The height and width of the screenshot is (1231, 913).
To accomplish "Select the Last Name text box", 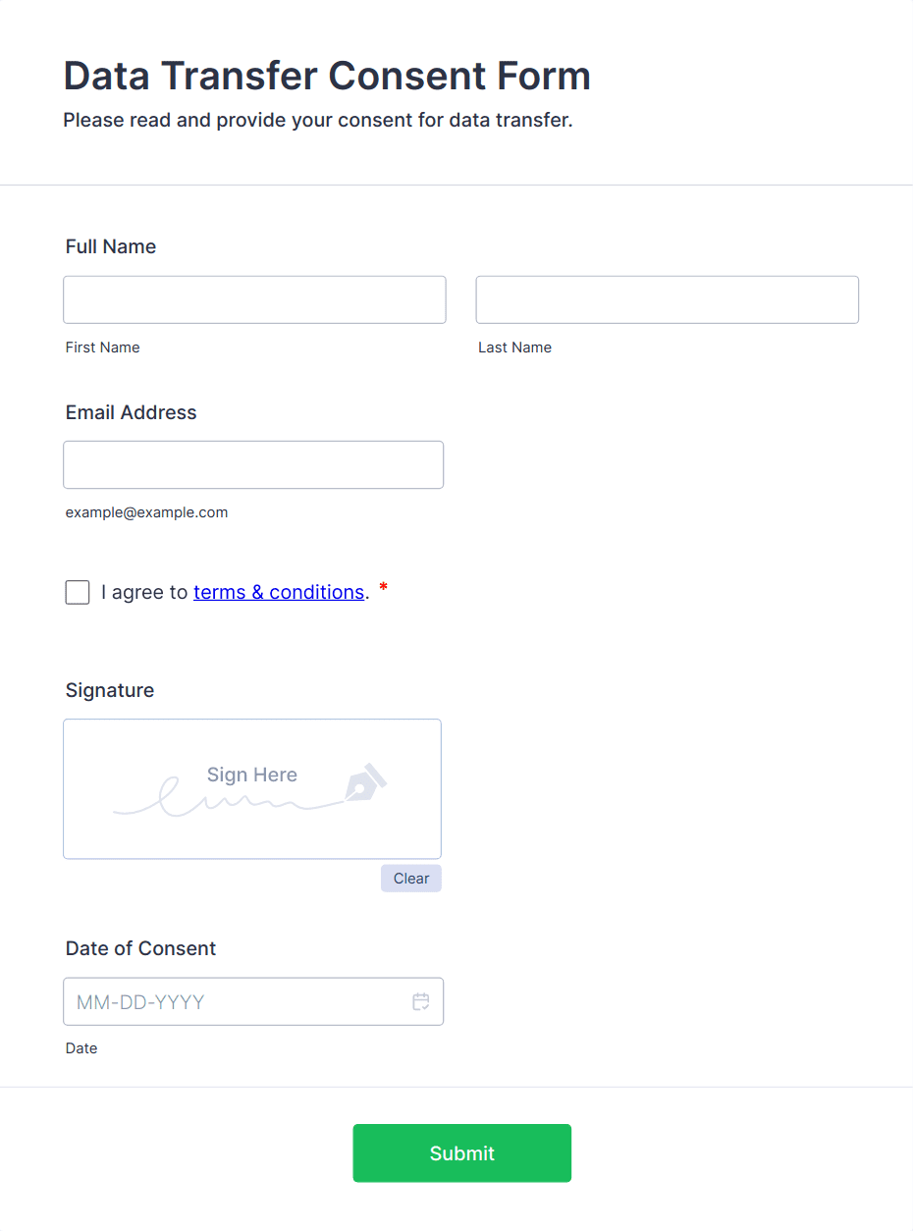I will point(667,299).
